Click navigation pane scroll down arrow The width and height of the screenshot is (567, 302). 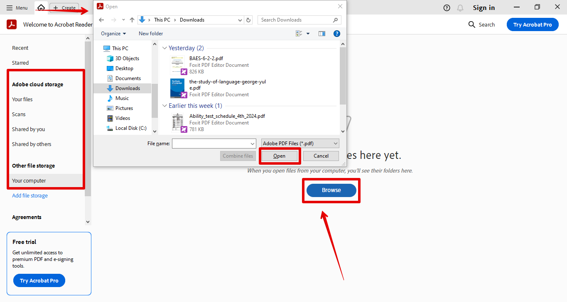155,131
